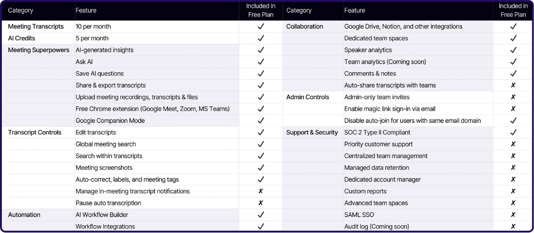The width and height of the screenshot is (534, 233).
Task: Click the checkmark for Meeting screenshots
Action: [261, 168]
